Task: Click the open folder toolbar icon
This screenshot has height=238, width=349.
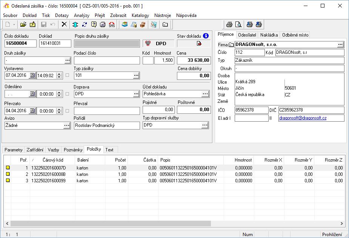Action: (23, 24)
